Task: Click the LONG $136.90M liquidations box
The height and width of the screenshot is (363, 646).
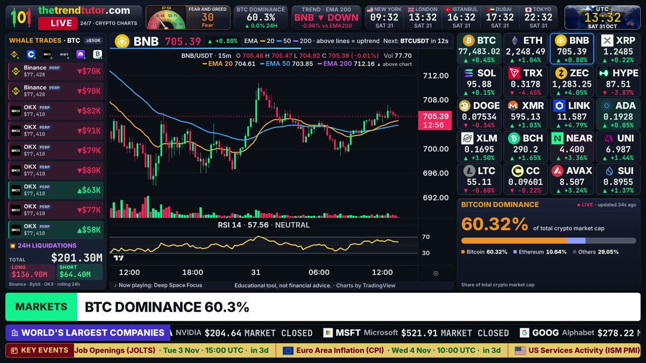Action: tap(33, 272)
